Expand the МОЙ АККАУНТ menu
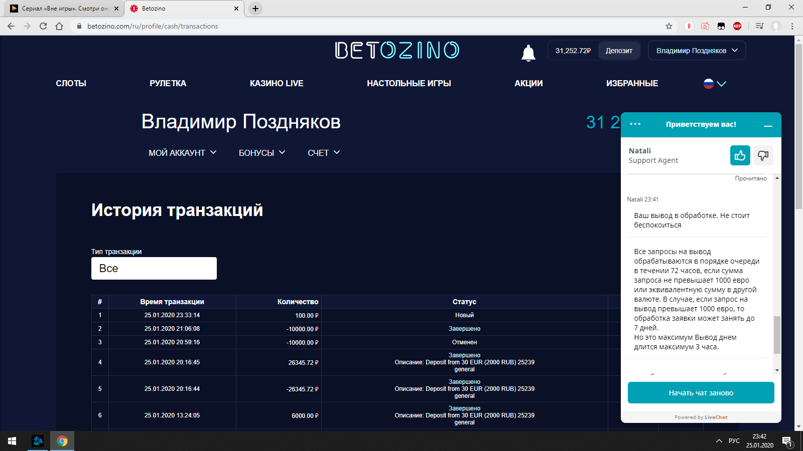Image resolution: width=803 pixels, height=451 pixels. coord(183,153)
